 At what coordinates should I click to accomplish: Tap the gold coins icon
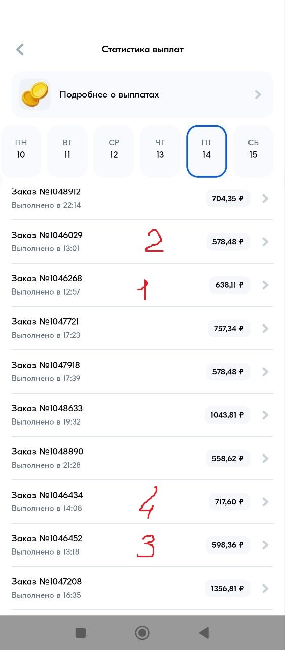(35, 94)
